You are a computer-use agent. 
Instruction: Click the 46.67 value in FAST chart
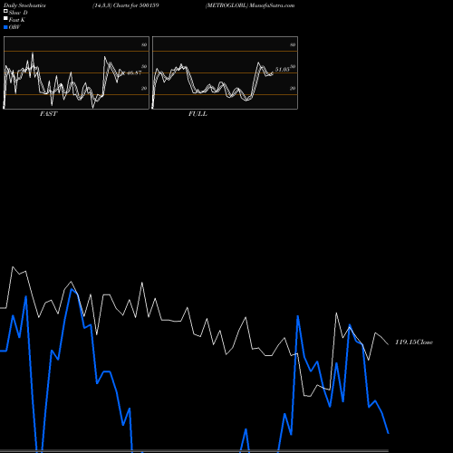(134, 72)
